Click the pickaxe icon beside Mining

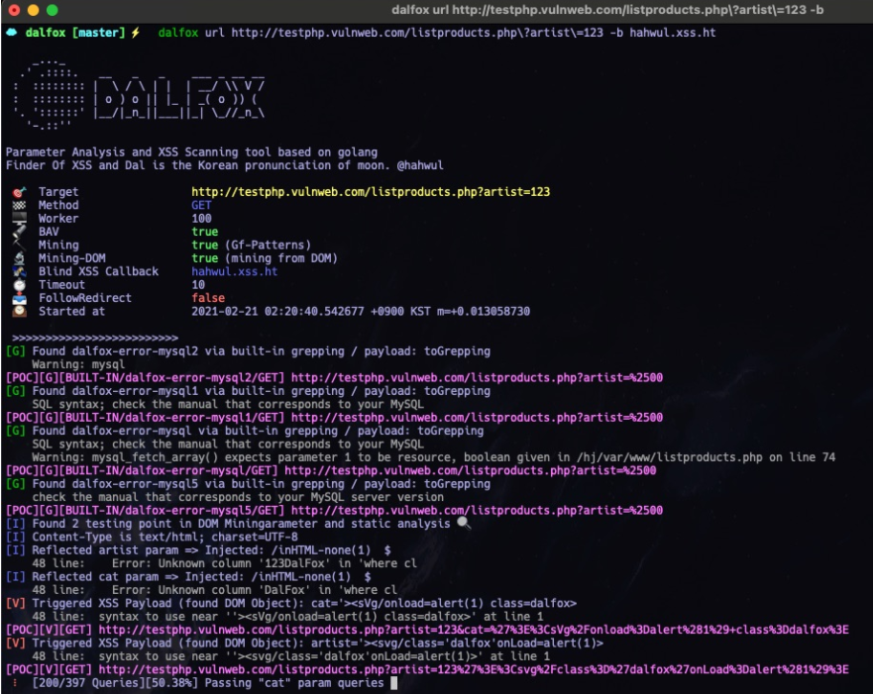pyautogui.click(x=19, y=245)
